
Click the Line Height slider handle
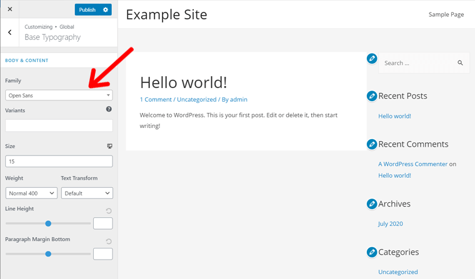pos(48,223)
